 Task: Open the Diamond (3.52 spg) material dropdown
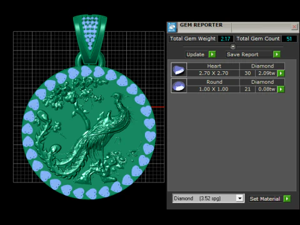(240, 198)
